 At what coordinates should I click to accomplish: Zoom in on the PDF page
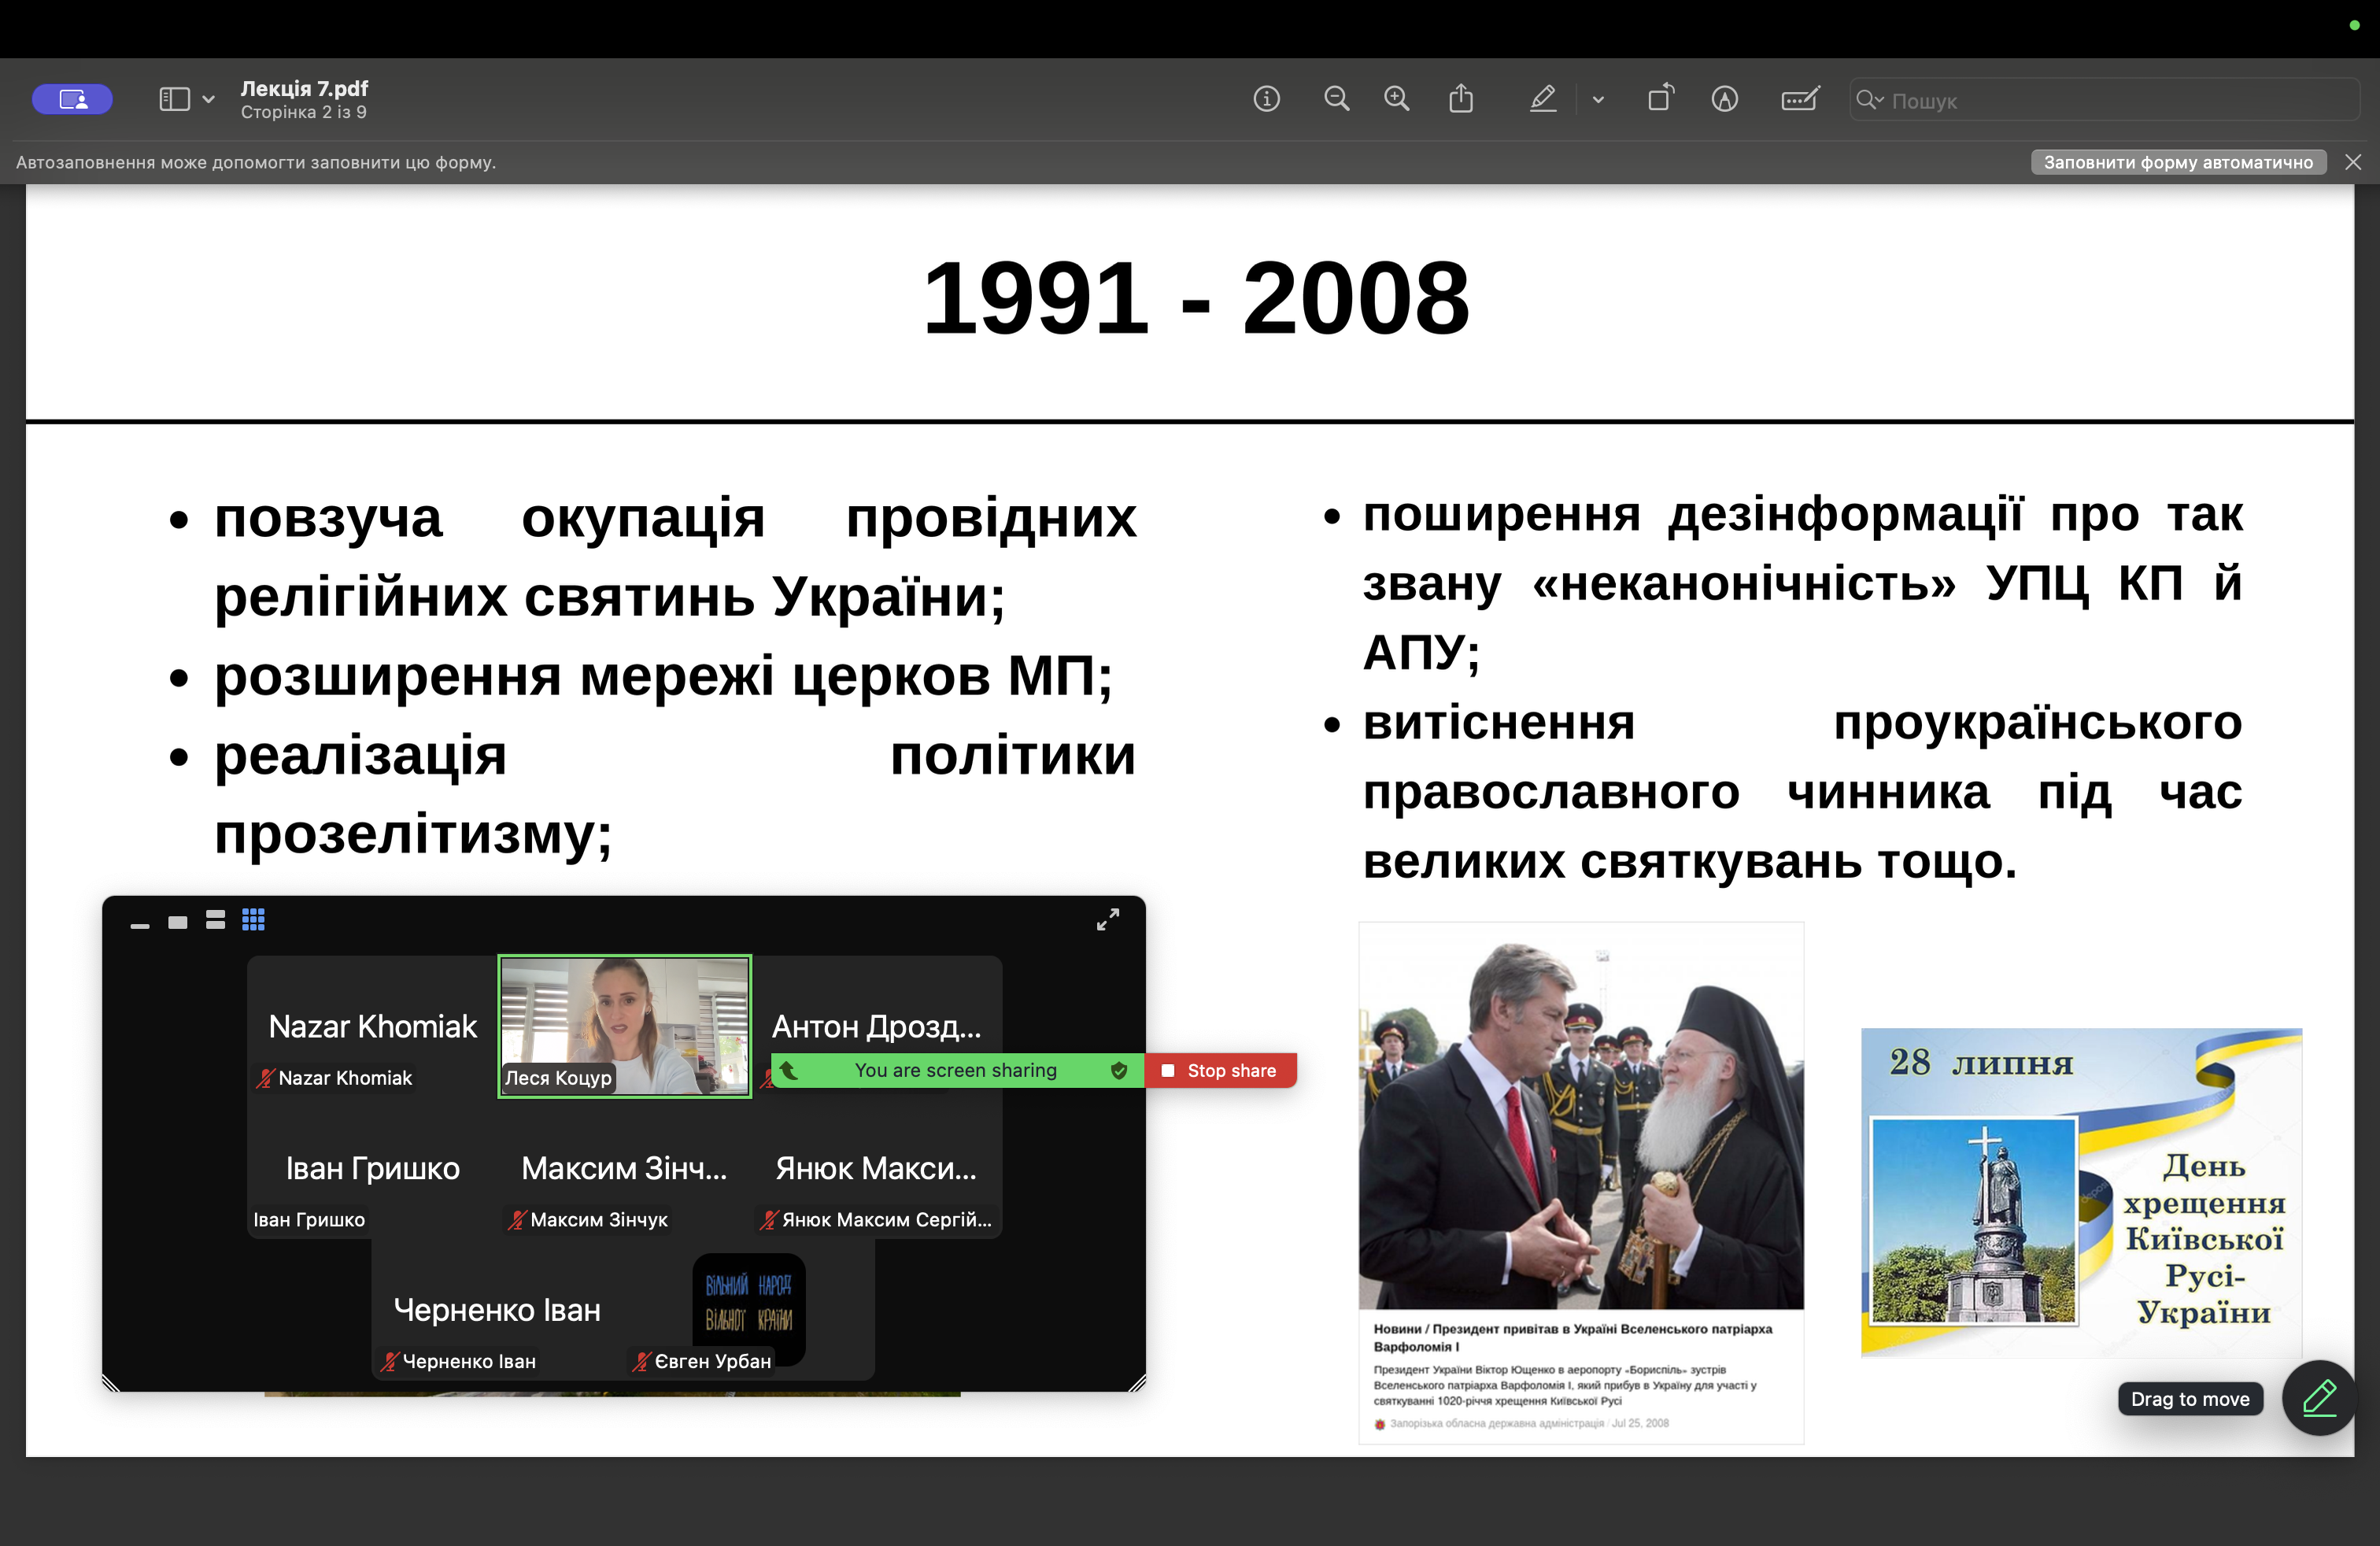click(1396, 99)
